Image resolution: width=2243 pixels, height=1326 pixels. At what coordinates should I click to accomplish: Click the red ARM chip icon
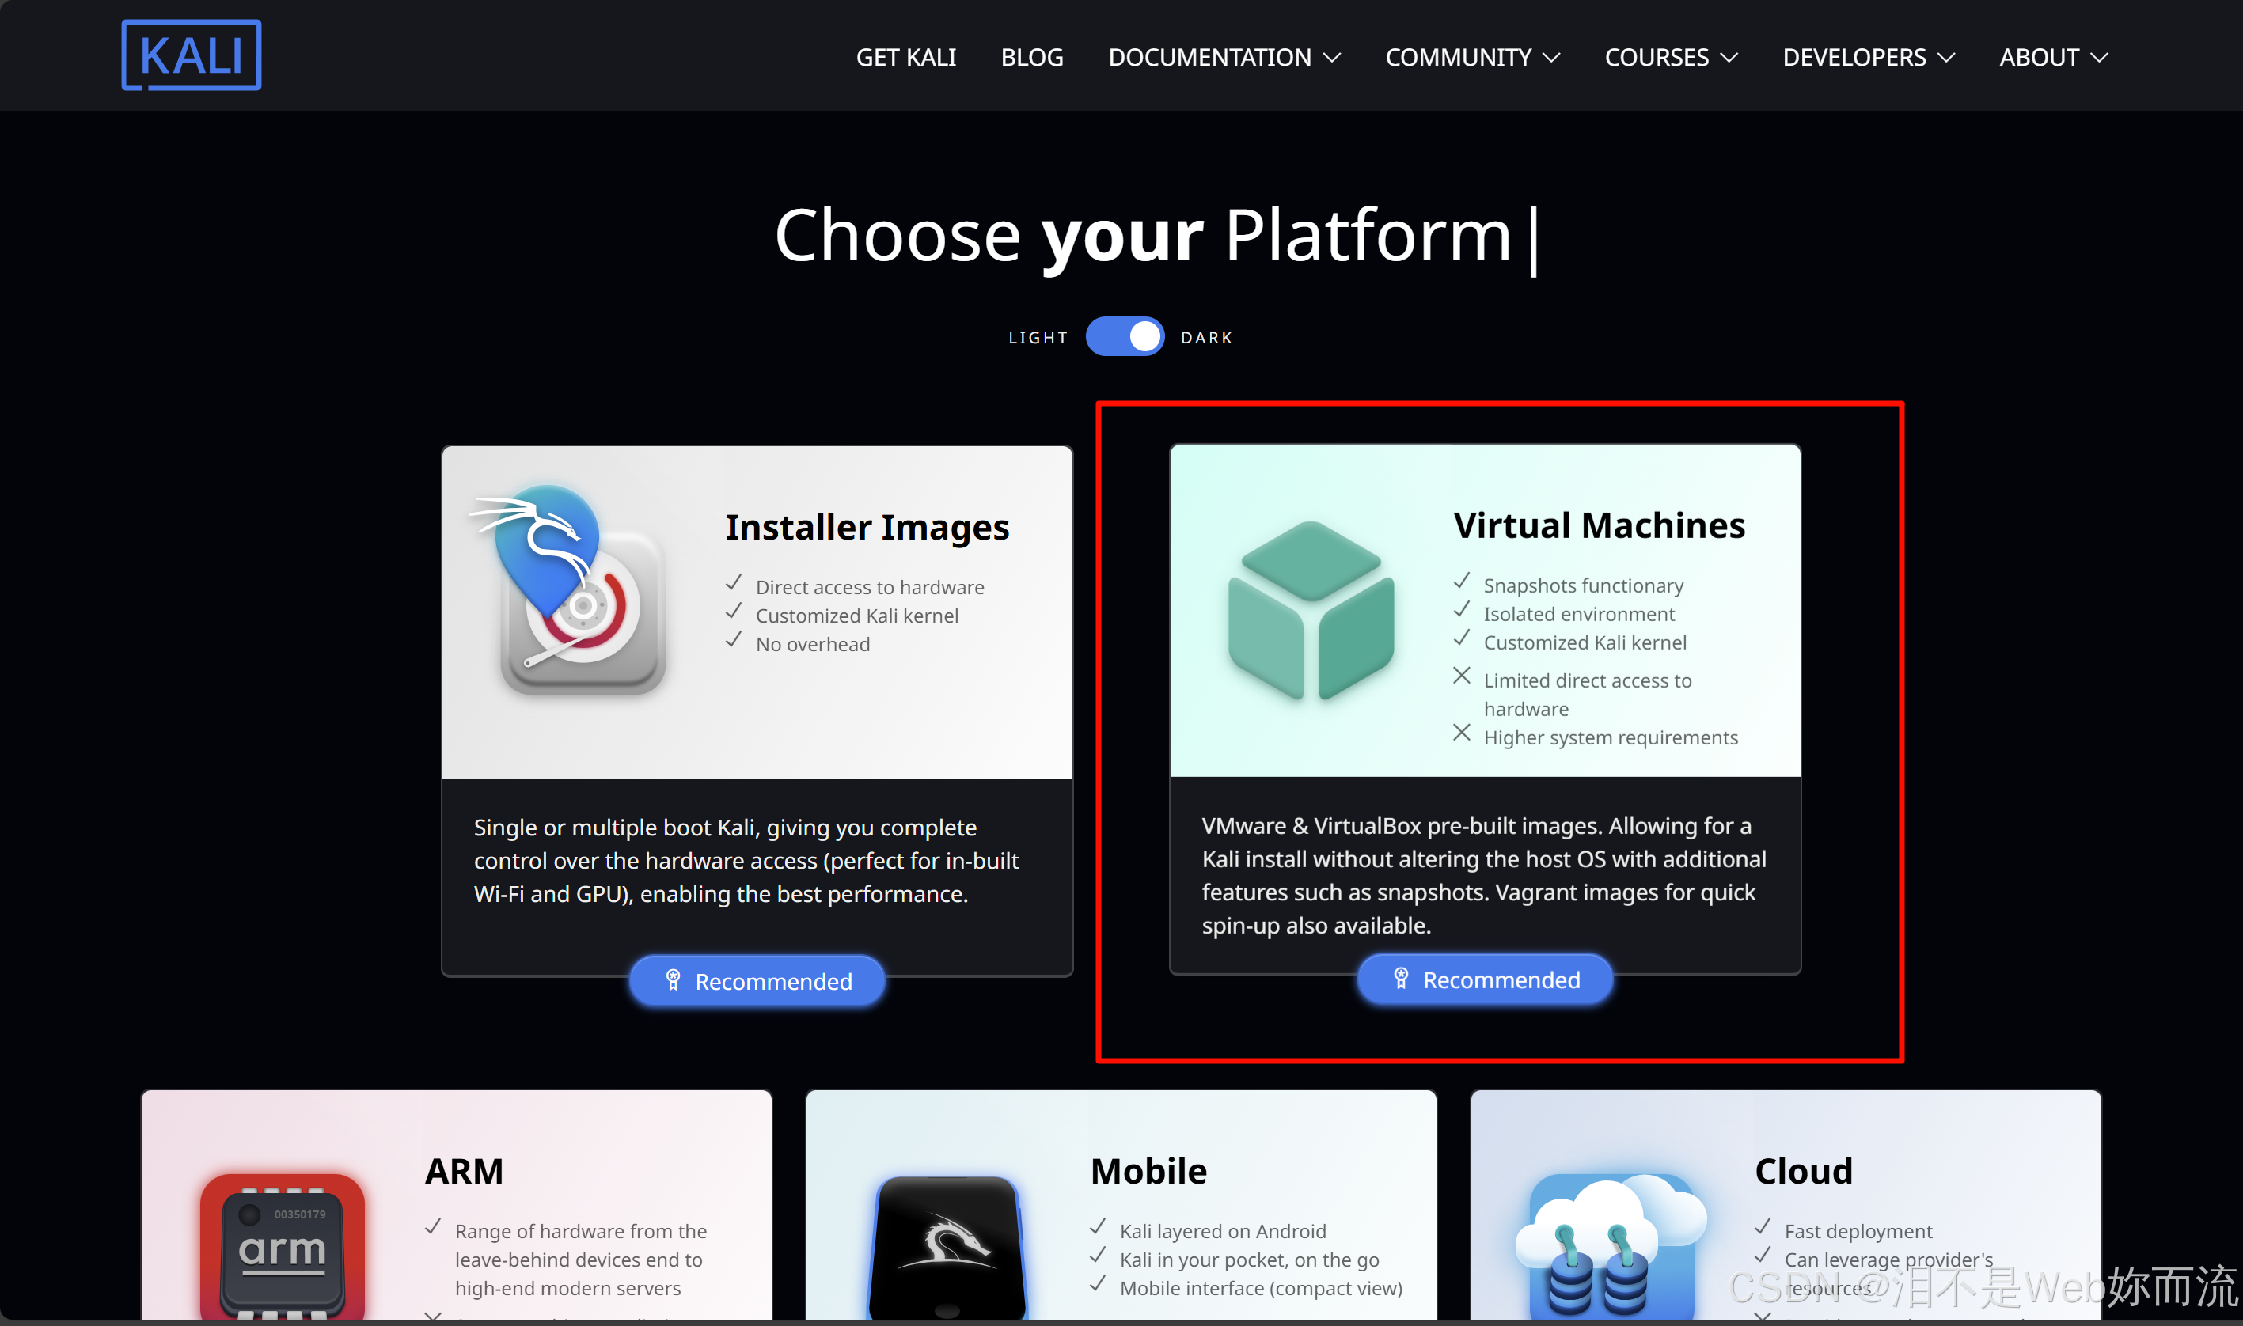click(x=283, y=1246)
